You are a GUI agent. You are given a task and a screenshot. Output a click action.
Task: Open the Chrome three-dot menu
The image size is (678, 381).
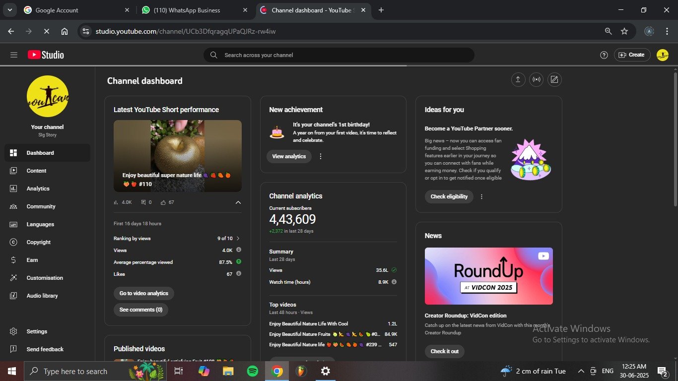(667, 31)
